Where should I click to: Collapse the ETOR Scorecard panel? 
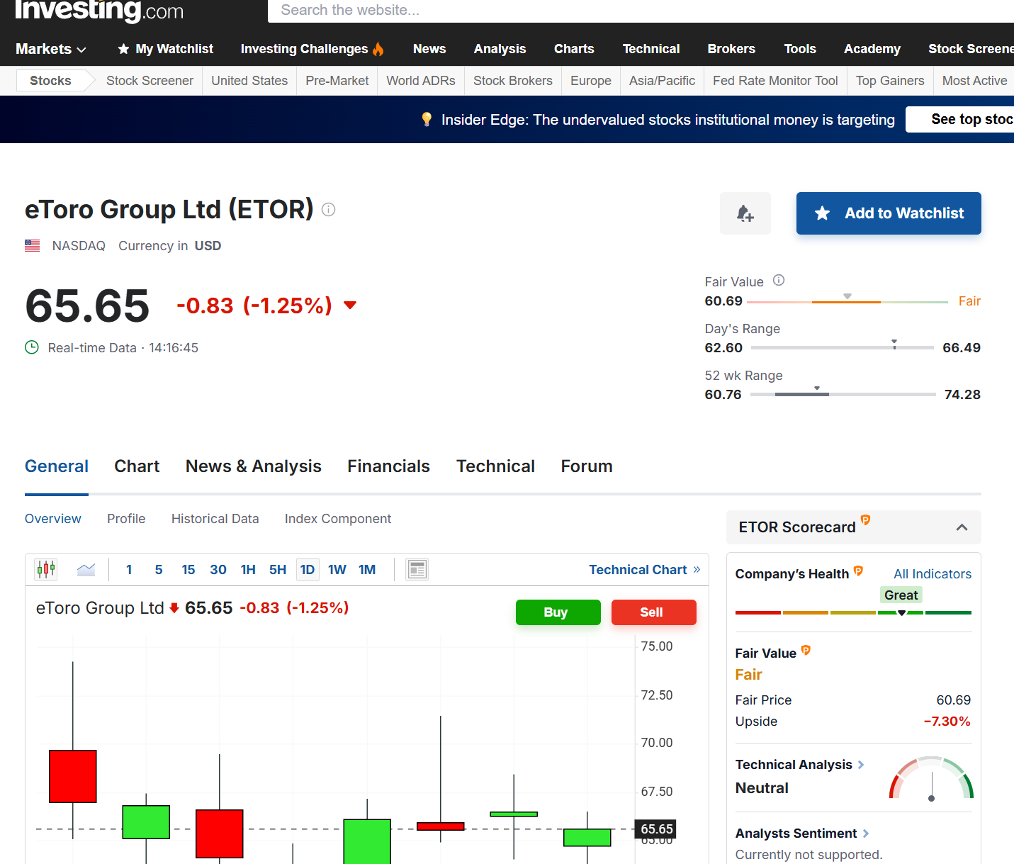[962, 527]
